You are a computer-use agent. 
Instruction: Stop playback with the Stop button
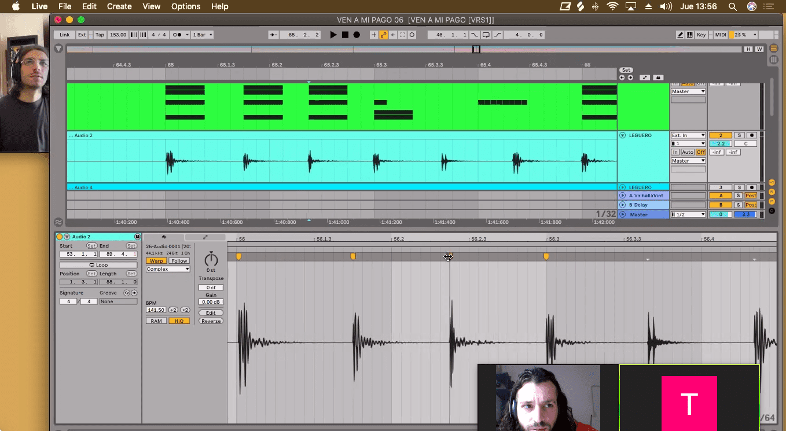click(x=345, y=35)
